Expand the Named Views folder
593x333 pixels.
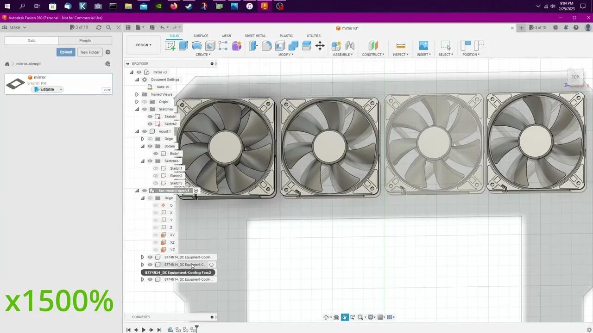137,94
